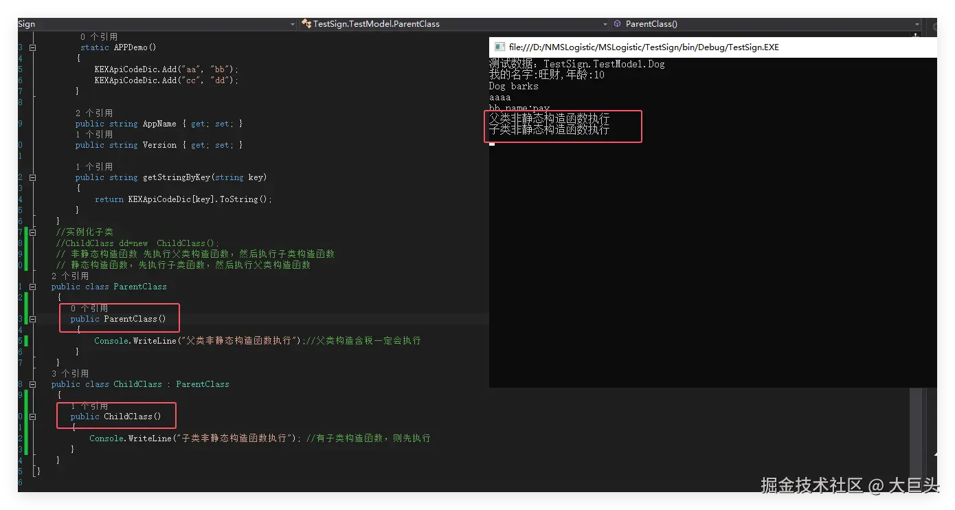Click the WriteLine line printing 父类非静态构造函数执行
This screenshot has height=510, width=955.
pos(199,341)
